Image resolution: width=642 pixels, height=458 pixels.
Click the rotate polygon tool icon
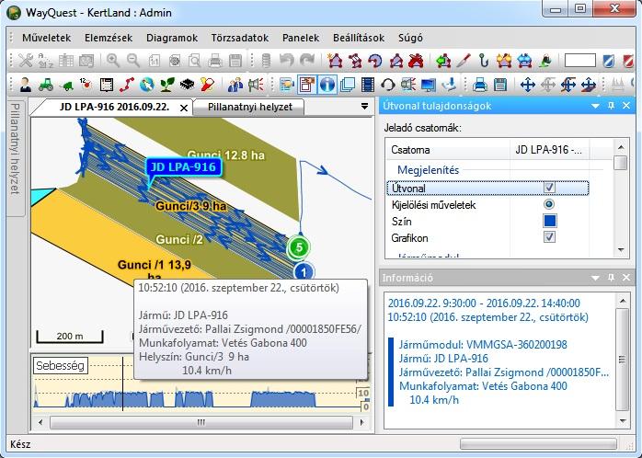[x=375, y=61]
